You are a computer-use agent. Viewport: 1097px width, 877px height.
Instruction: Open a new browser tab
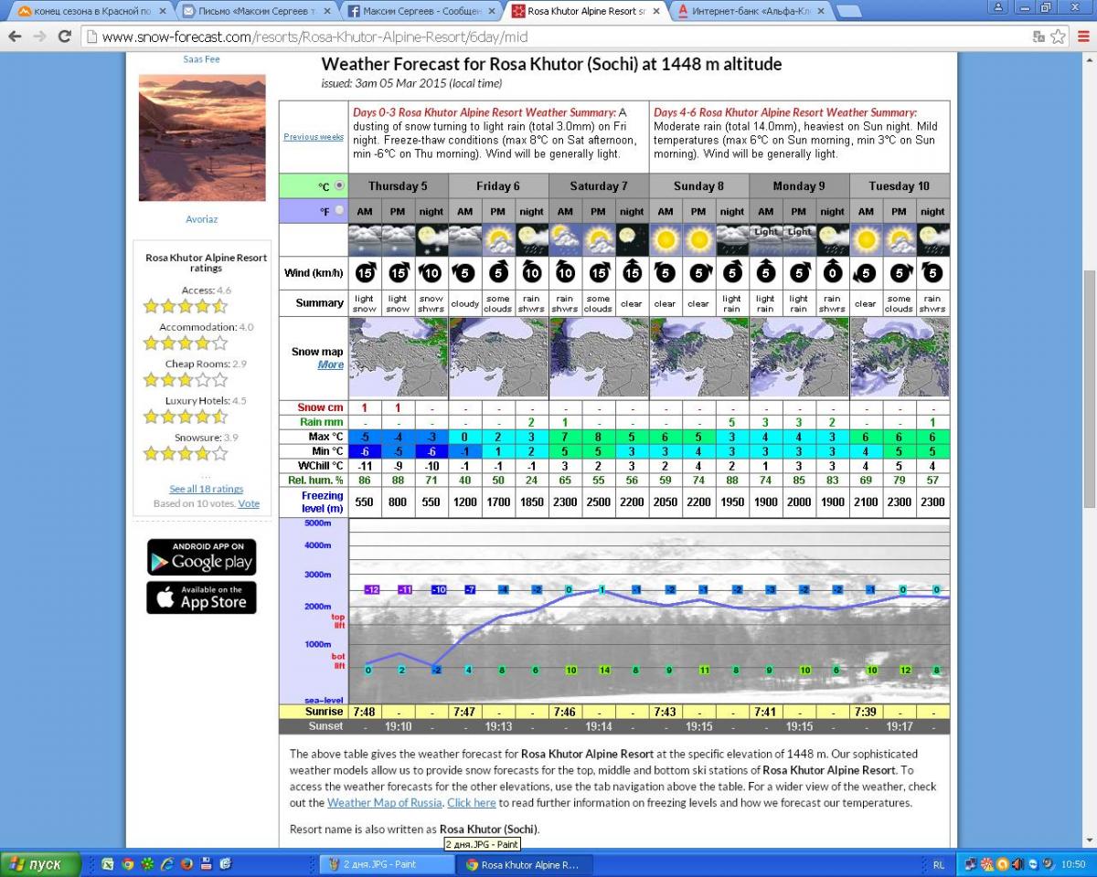[x=849, y=11]
